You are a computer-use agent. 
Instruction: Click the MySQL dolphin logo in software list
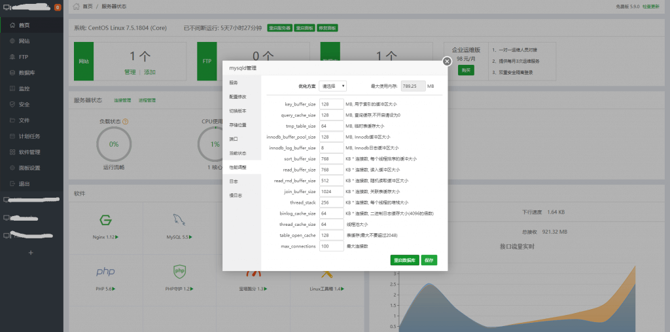pos(179,220)
